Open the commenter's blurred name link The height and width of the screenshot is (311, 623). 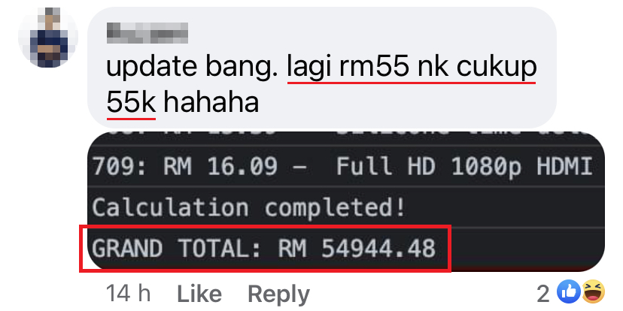point(147,33)
